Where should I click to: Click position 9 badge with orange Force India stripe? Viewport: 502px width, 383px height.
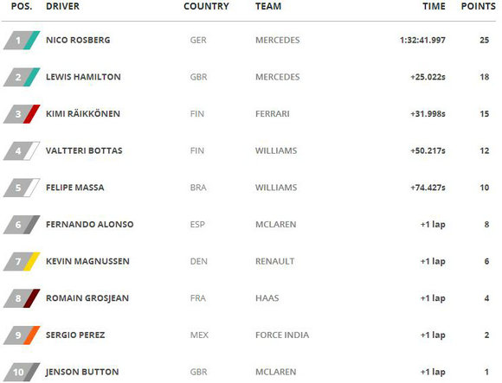[x=22, y=335]
